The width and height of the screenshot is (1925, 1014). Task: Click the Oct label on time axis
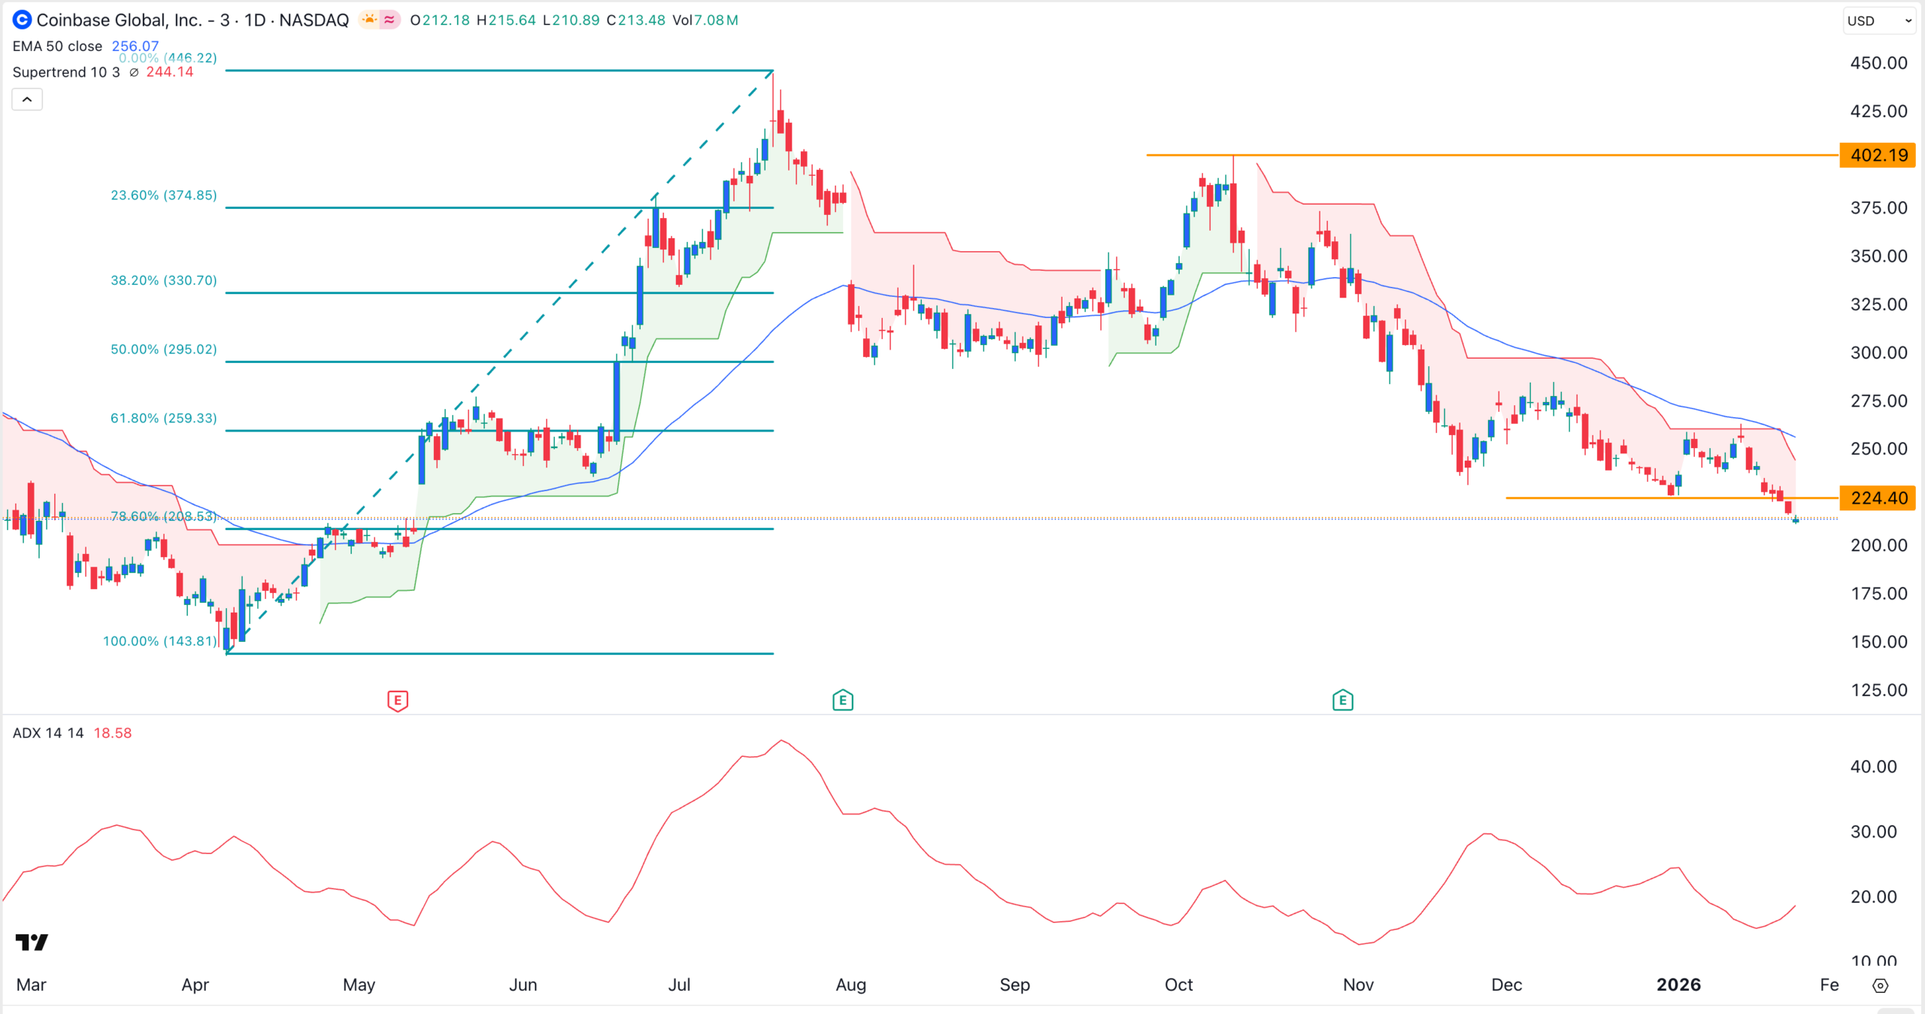[1179, 985]
